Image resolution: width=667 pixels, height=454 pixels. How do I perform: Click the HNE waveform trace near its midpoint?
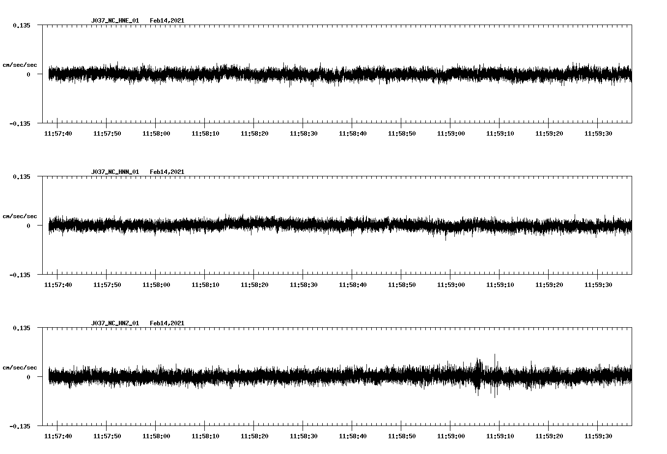click(339, 74)
